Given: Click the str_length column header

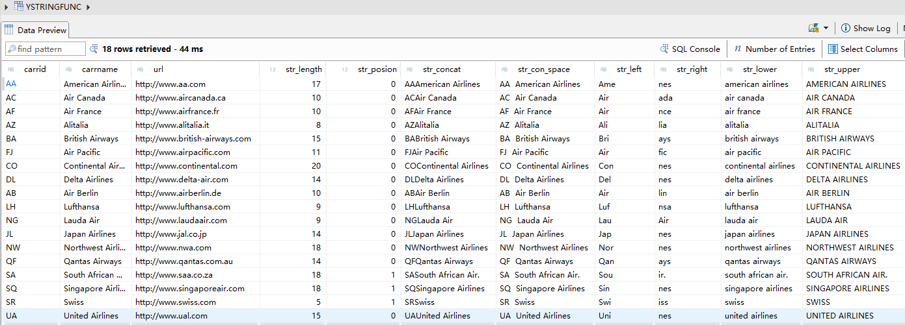Looking at the screenshot, I should click(303, 69).
